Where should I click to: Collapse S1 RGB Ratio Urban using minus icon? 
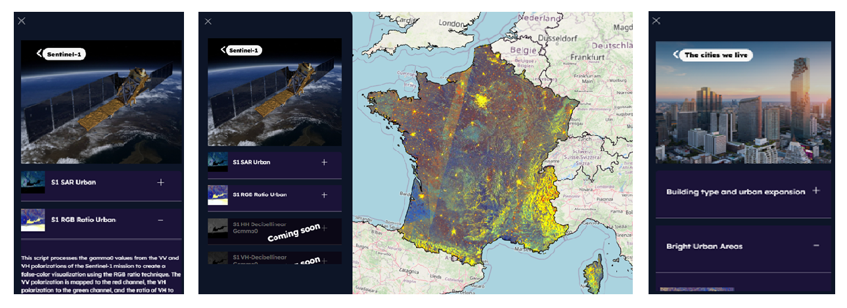click(x=160, y=219)
